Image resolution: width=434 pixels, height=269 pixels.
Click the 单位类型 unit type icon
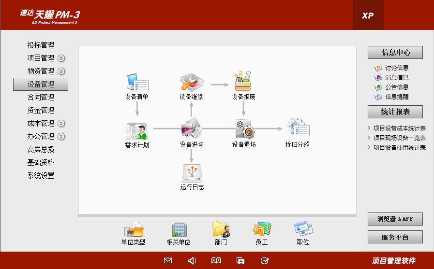(133, 230)
